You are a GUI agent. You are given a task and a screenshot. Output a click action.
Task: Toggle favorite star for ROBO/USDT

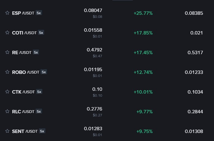7,72
